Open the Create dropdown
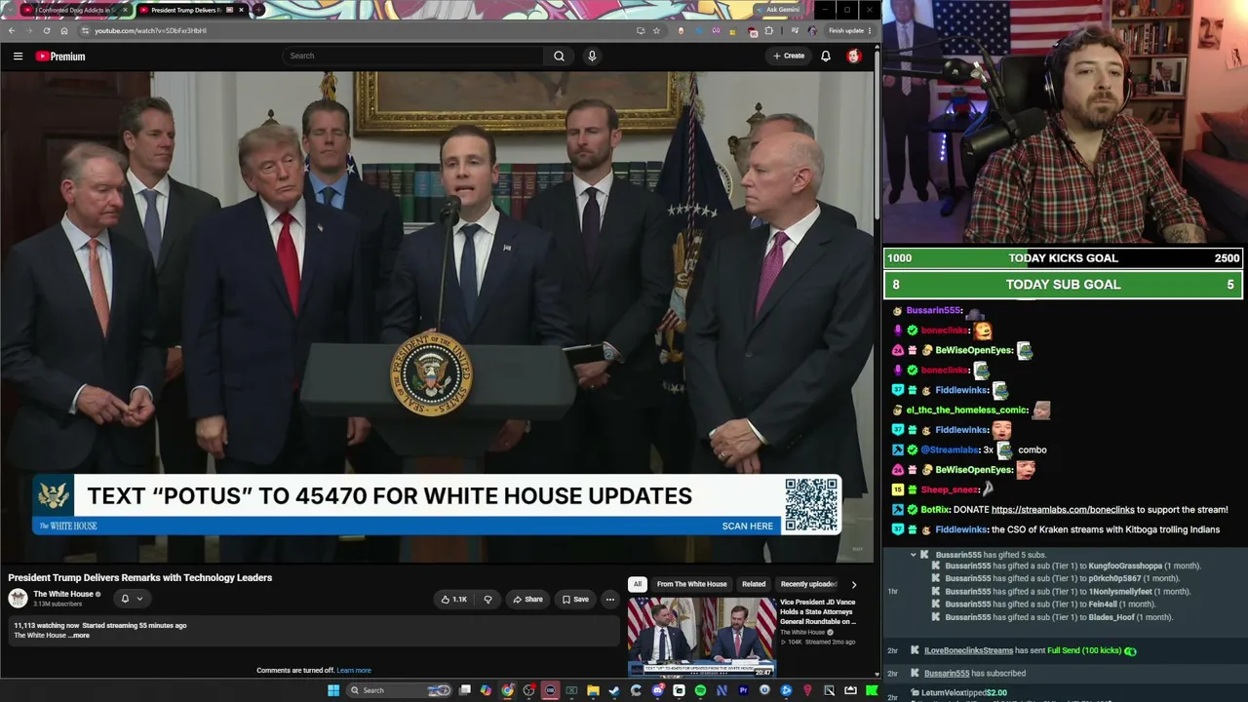Image resolution: width=1248 pixels, height=702 pixels. pyautogui.click(x=789, y=56)
